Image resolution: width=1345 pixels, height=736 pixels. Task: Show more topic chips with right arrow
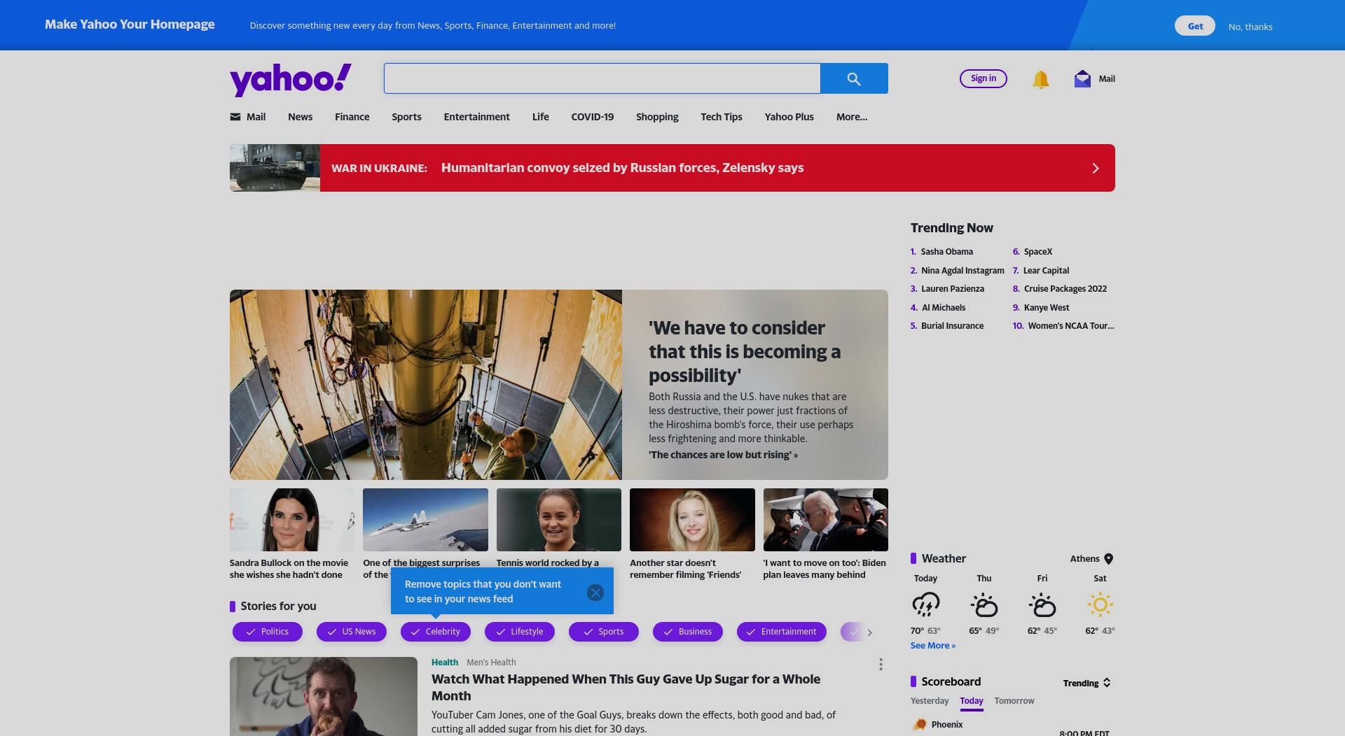point(870,632)
